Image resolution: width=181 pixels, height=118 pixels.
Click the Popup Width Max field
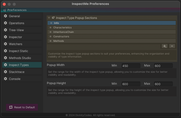click(163, 66)
